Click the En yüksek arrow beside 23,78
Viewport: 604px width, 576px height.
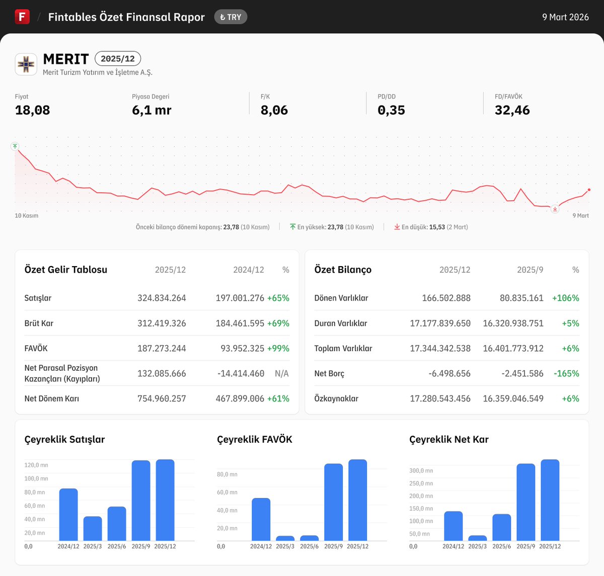[x=292, y=226]
